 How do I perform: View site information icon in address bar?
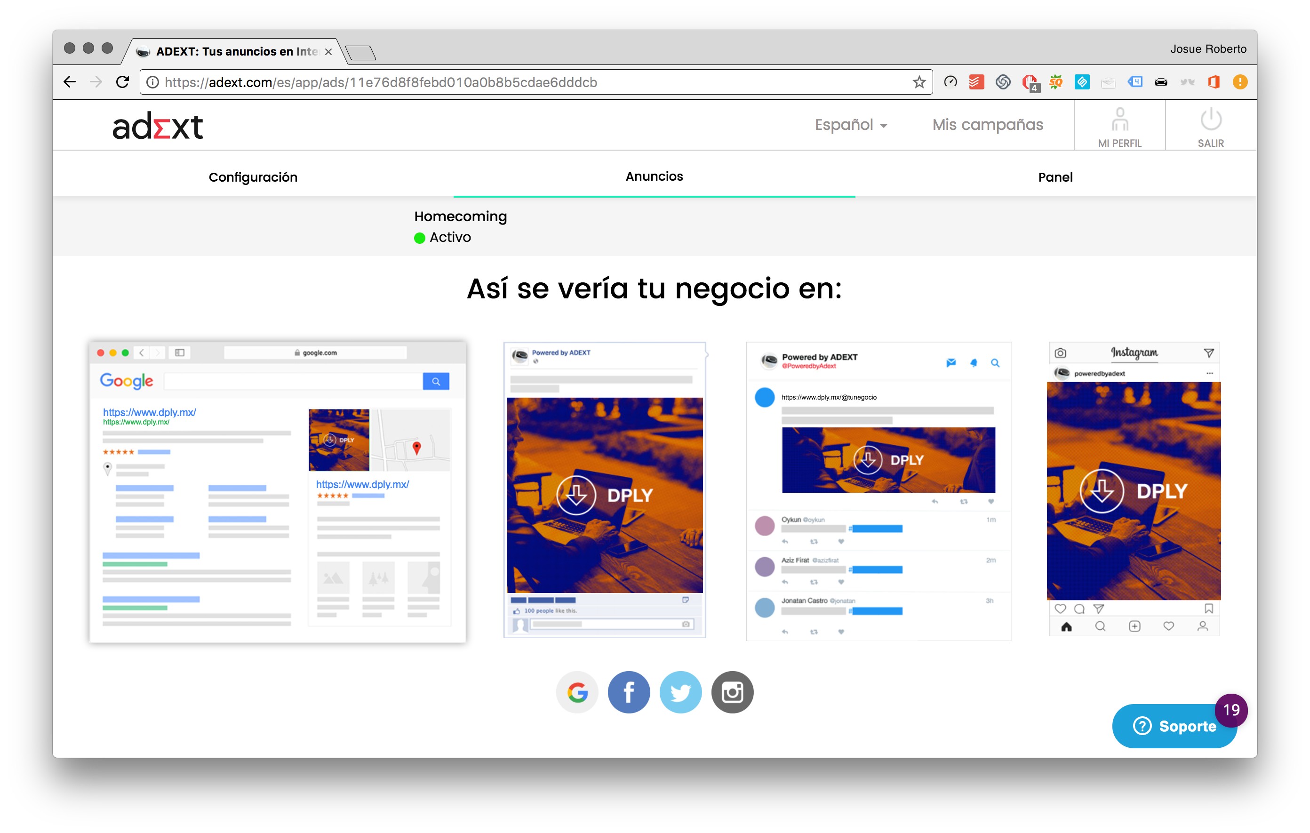[153, 82]
